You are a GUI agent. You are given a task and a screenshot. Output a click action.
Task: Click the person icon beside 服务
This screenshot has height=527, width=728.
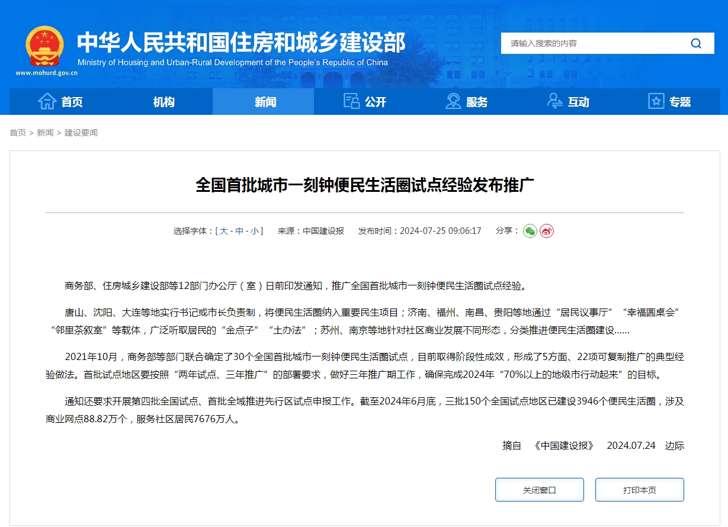click(x=453, y=101)
